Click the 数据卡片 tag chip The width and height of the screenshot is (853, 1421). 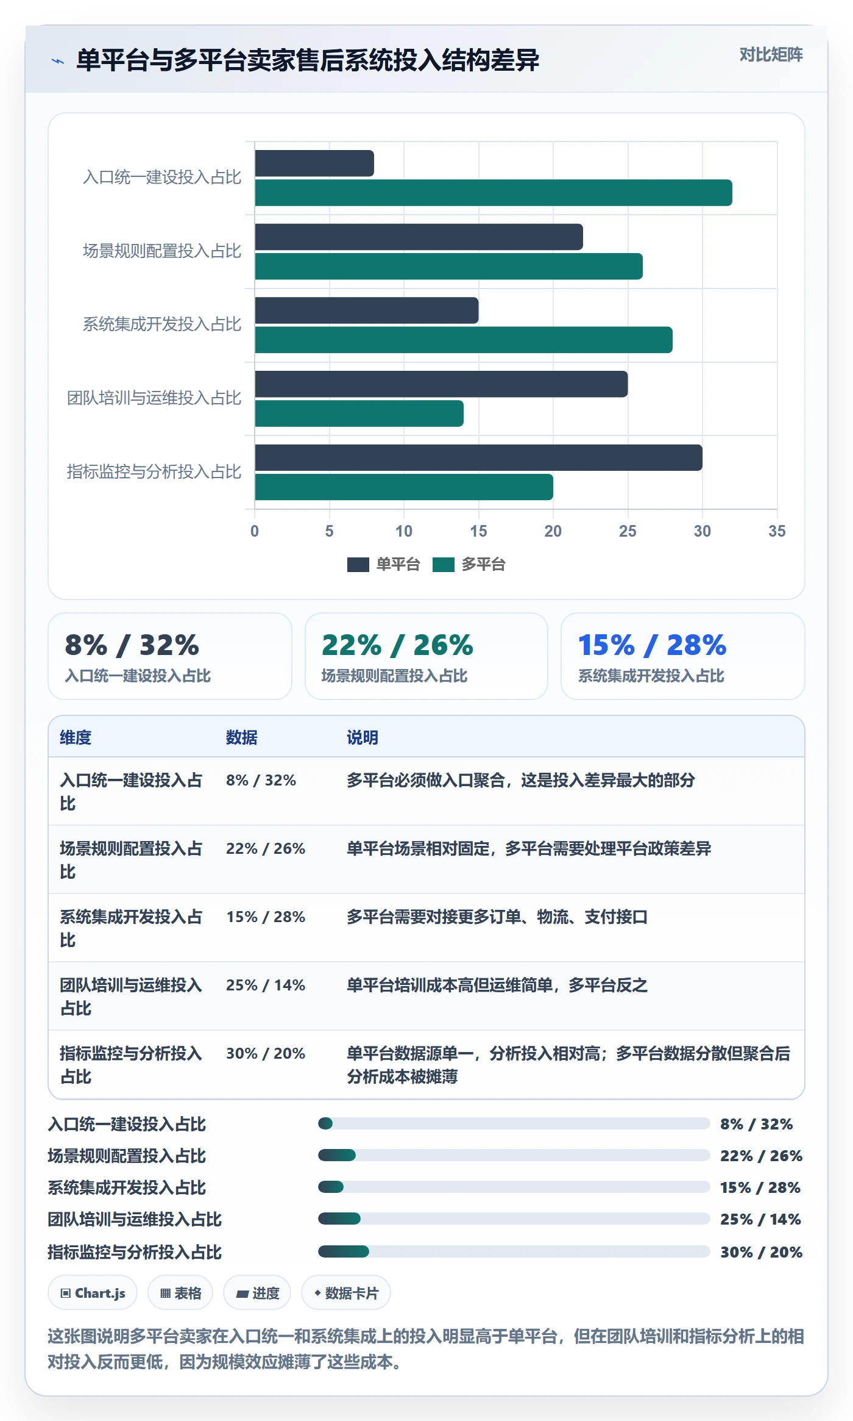coord(346,1292)
